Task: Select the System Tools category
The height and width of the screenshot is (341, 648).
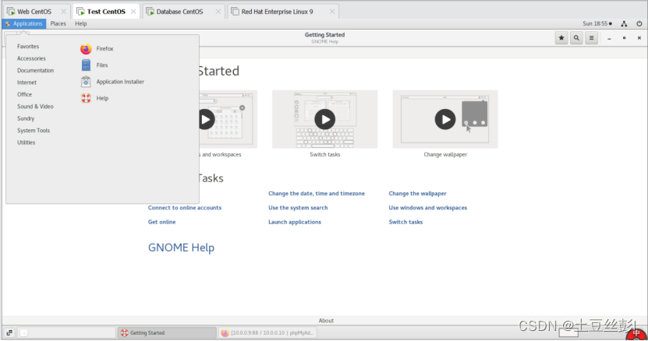Action: tap(34, 131)
